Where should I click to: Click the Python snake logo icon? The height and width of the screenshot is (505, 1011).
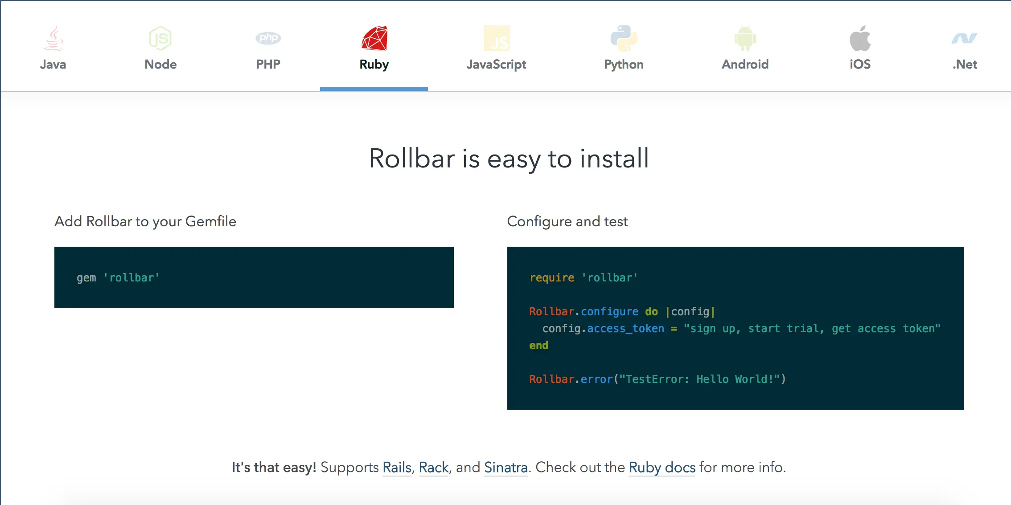point(624,38)
